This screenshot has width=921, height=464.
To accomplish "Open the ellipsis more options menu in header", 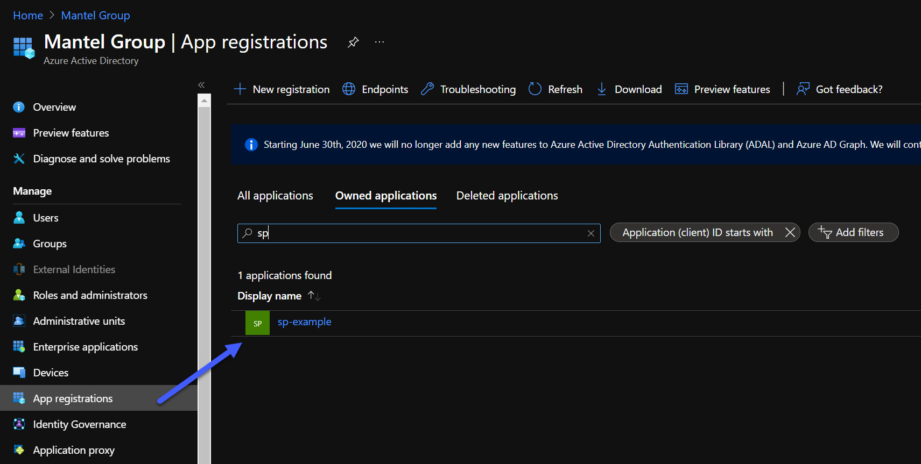I will 379,42.
